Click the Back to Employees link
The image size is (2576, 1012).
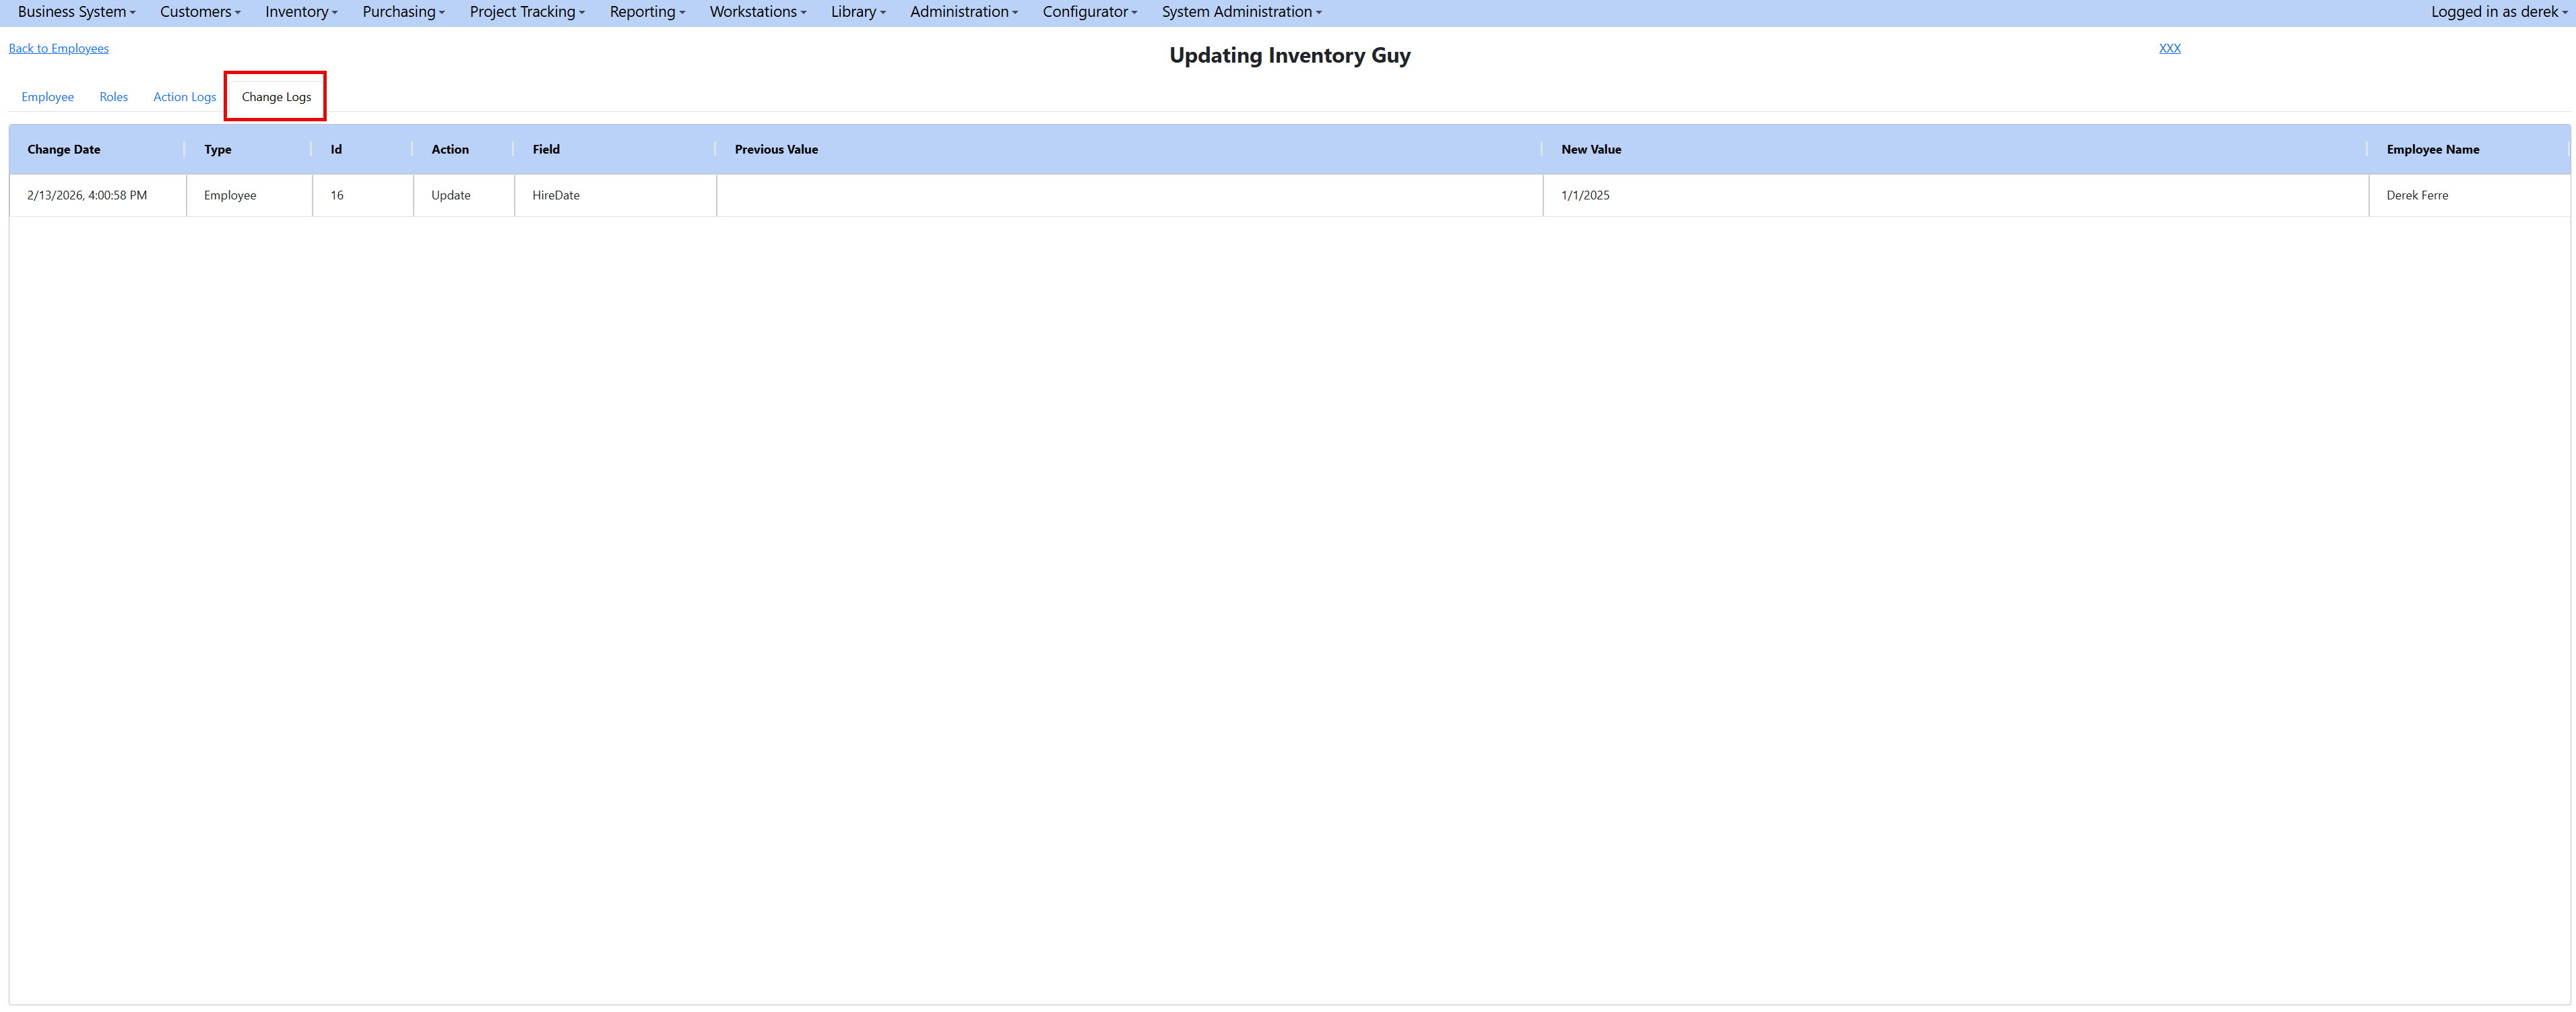click(59, 48)
